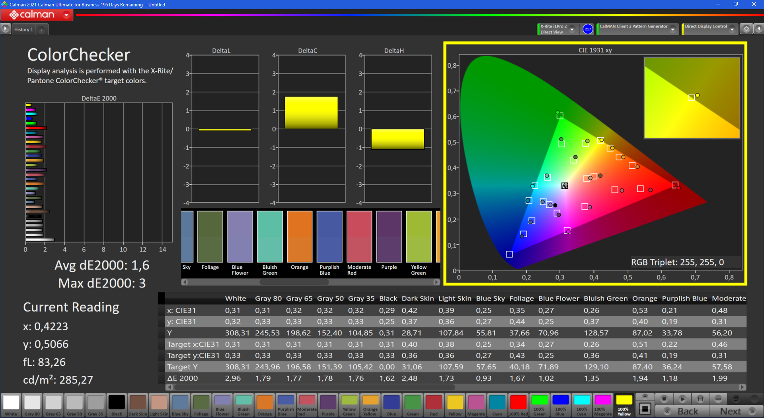Select the Orange Yellow patch

370,405
